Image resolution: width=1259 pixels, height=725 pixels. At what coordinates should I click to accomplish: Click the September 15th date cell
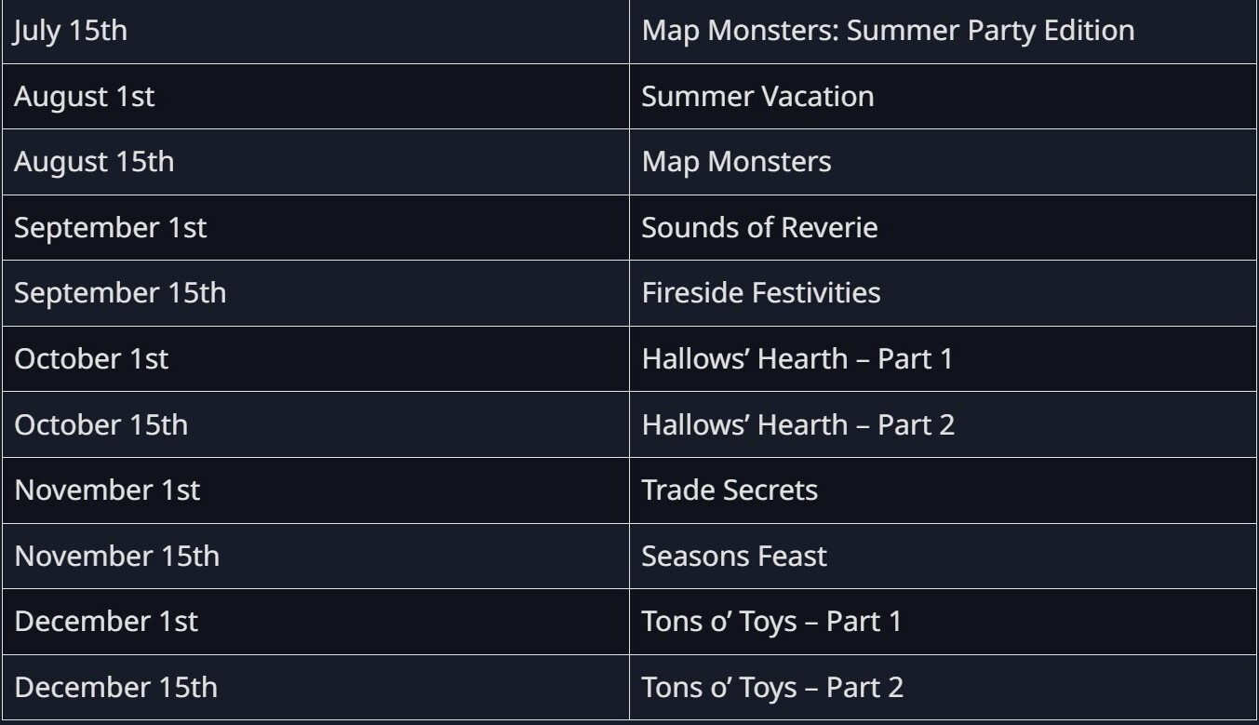pyautogui.click(x=119, y=293)
